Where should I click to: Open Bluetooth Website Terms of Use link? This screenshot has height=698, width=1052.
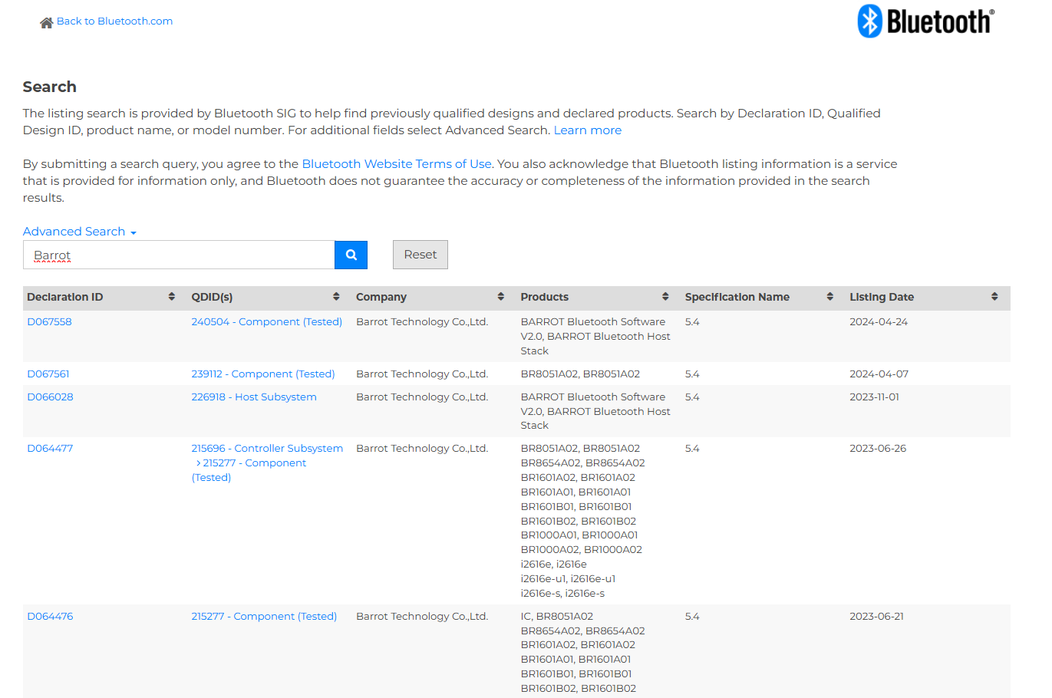[397, 164]
